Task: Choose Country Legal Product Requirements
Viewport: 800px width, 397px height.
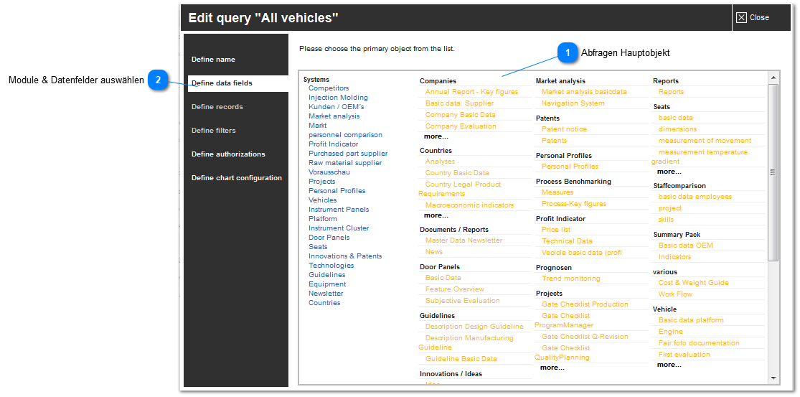Action: pos(460,189)
